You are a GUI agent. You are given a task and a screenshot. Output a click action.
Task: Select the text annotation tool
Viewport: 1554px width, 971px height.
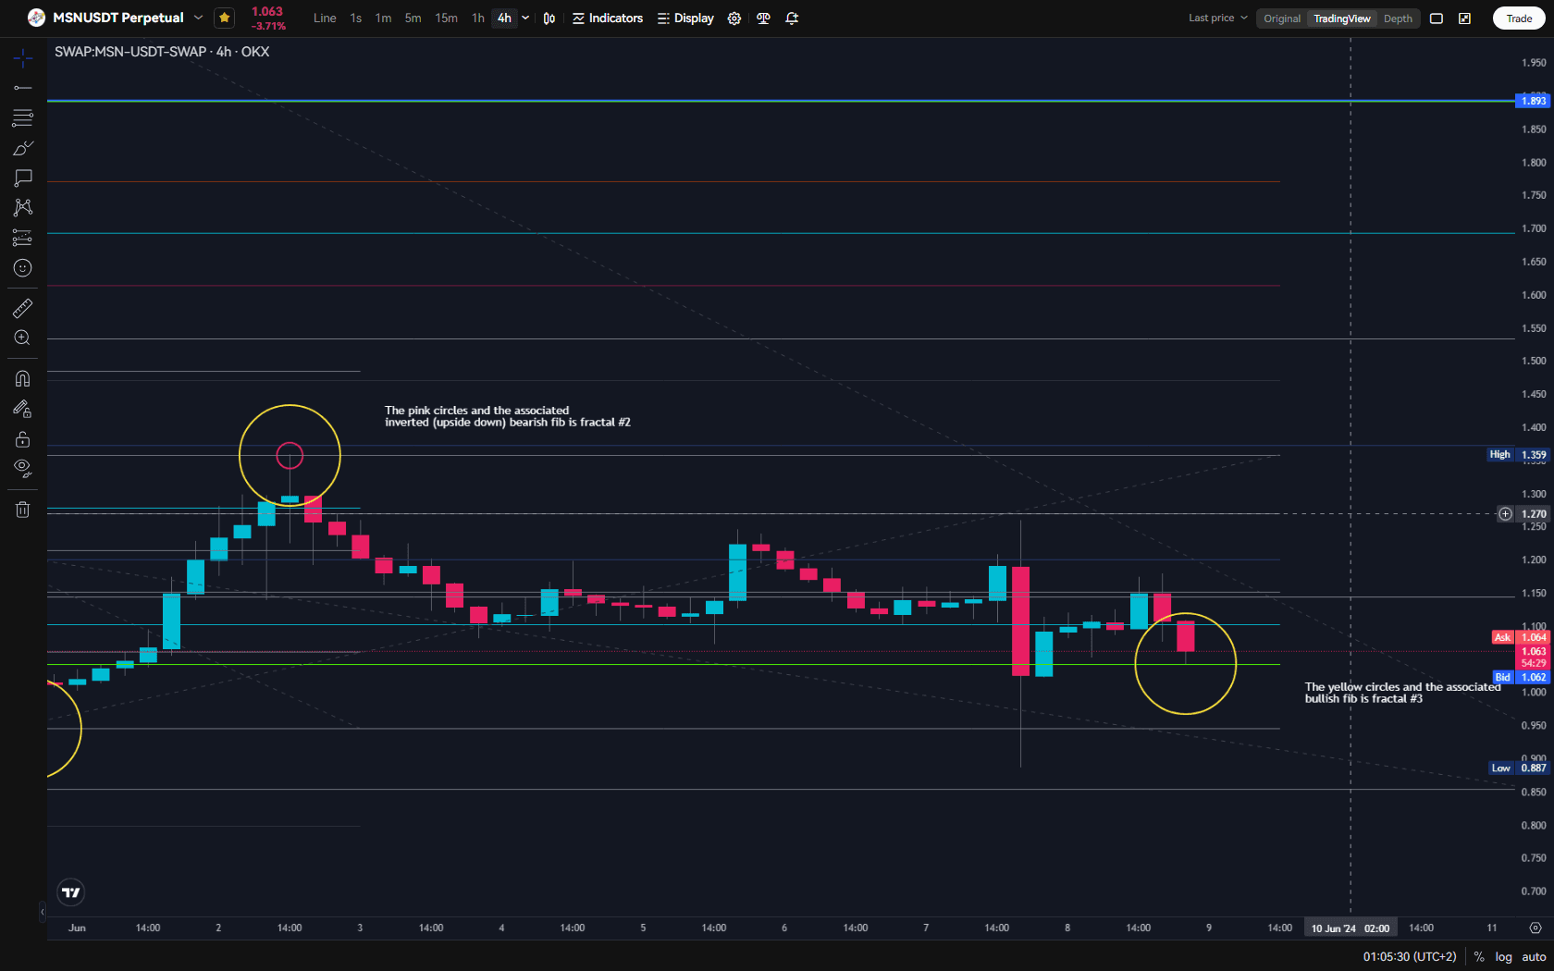pos(23,178)
